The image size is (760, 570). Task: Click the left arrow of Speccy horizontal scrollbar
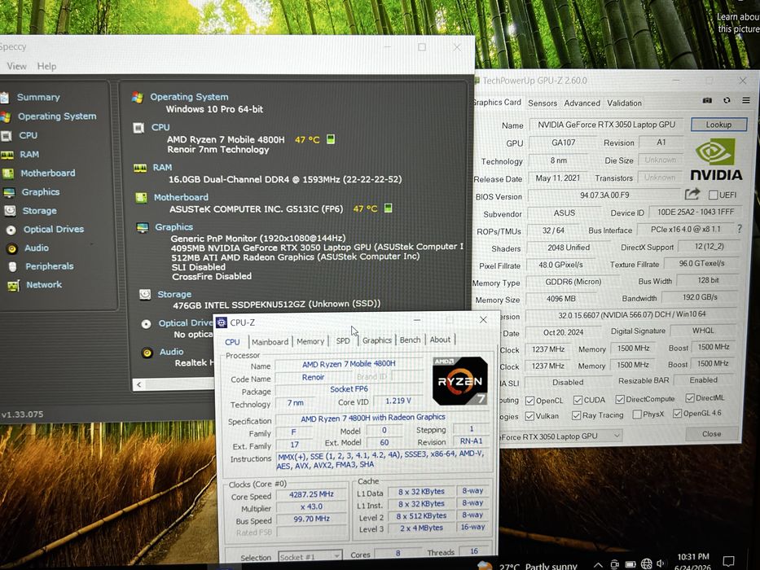click(139, 384)
